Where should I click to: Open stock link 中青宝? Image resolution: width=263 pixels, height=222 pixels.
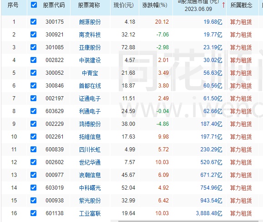click(x=90, y=73)
